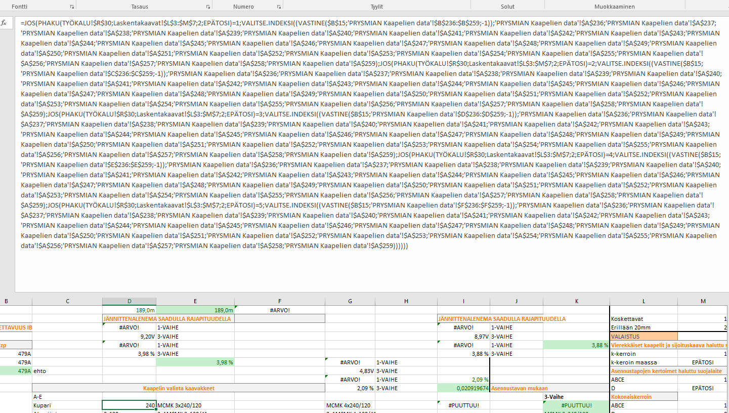
Task: Click the green #PUUTTUU! cell in column K
Action: coord(577,405)
